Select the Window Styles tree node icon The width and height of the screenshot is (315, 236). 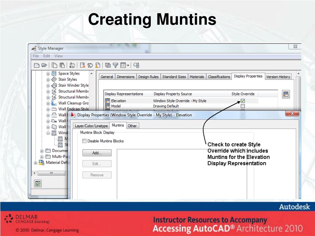pyautogui.click(x=54, y=133)
